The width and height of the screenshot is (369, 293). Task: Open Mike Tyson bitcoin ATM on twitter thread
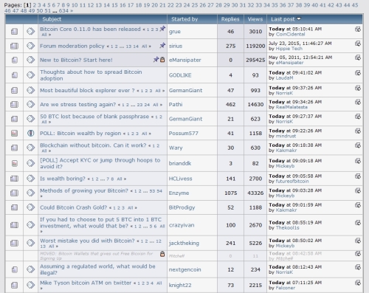click(x=86, y=283)
